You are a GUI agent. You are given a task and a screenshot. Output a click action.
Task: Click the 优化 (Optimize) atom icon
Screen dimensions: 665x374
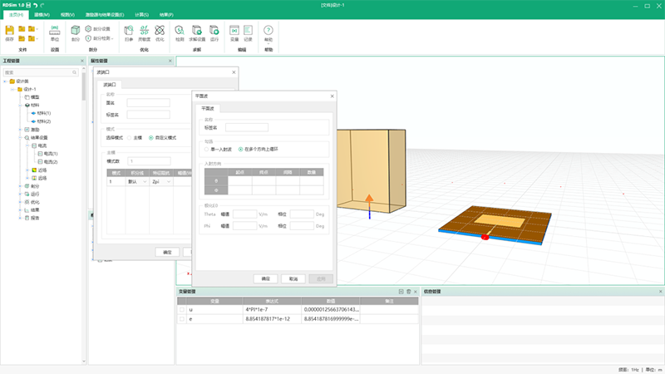click(x=160, y=32)
